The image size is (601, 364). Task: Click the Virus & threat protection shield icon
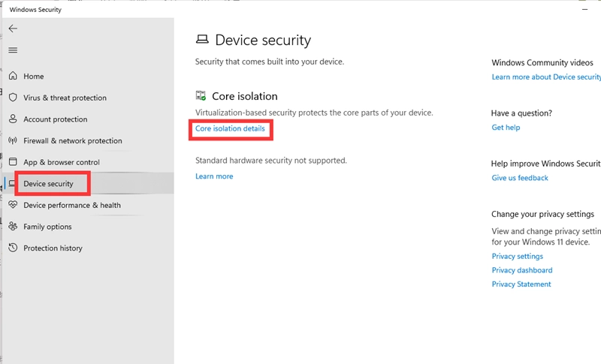click(13, 98)
